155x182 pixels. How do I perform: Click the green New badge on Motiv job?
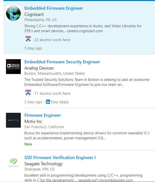click(28, 144)
